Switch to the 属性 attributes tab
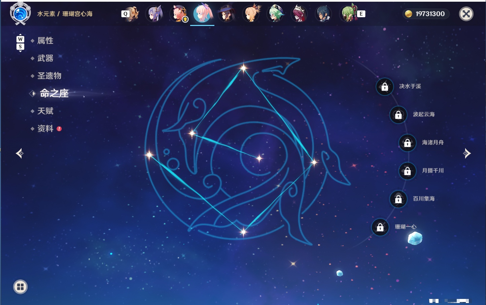486x305 pixels. [45, 41]
